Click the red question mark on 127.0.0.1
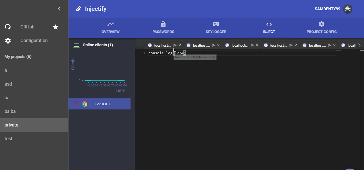 76,104
